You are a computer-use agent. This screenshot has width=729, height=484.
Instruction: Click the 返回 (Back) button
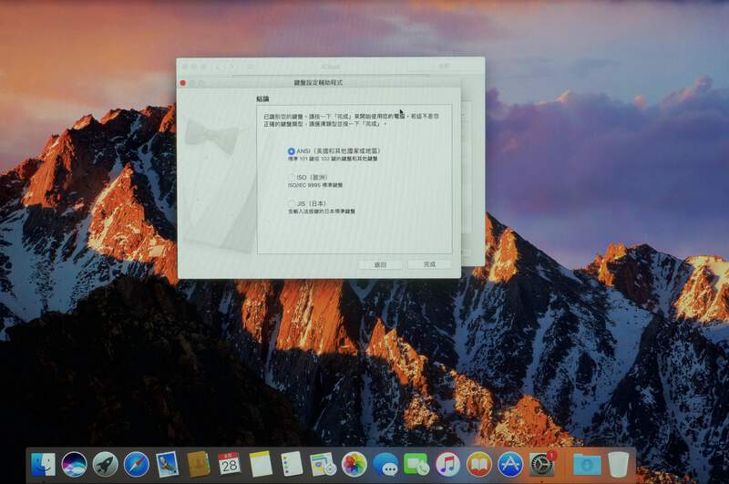(x=380, y=264)
